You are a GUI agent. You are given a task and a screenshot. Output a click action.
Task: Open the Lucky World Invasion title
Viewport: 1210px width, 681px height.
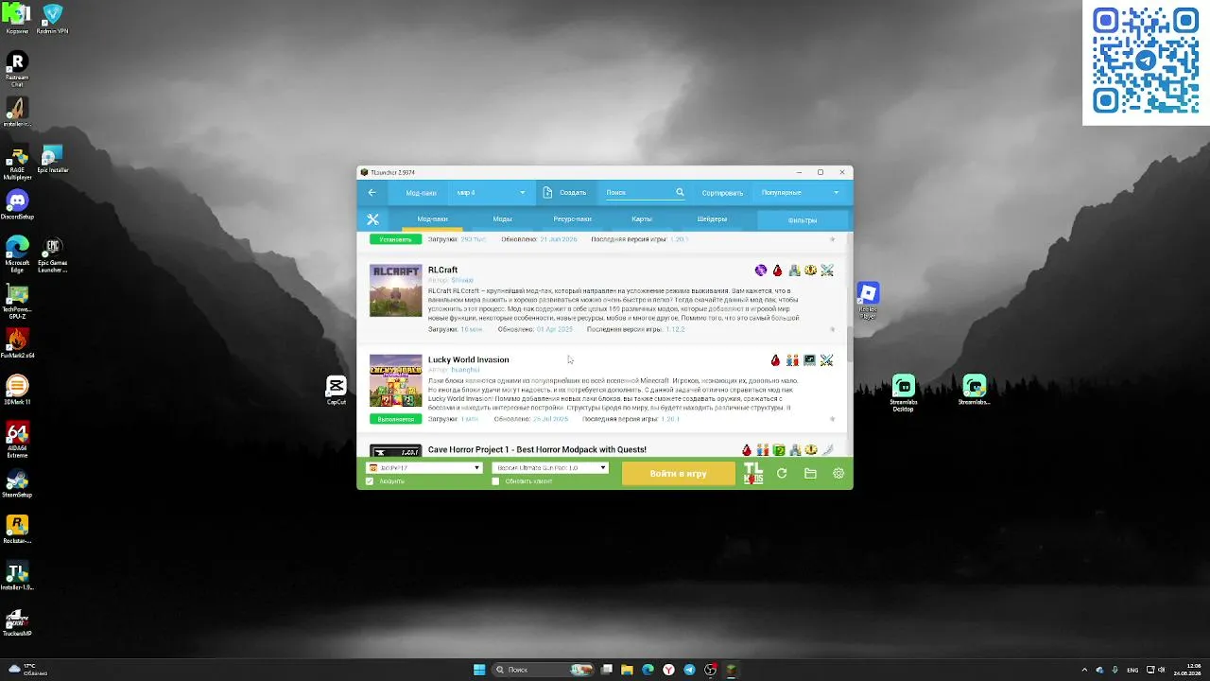point(468,359)
